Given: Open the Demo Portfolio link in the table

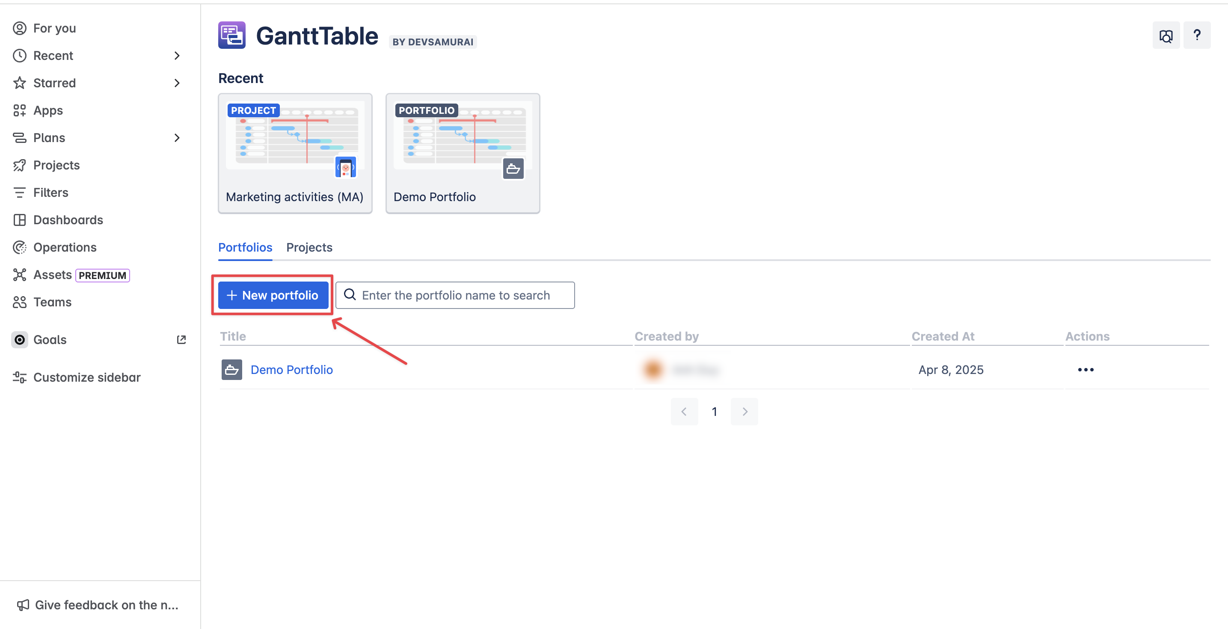Looking at the screenshot, I should click(291, 370).
